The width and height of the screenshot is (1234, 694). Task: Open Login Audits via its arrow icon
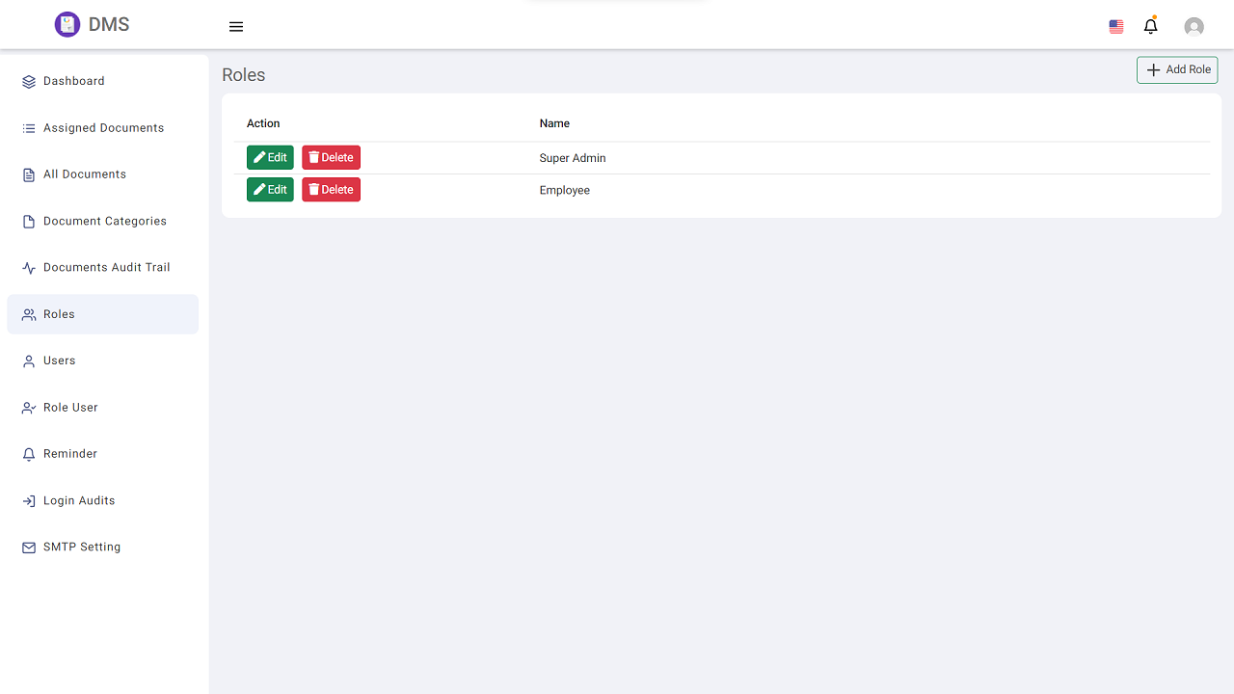28,500
